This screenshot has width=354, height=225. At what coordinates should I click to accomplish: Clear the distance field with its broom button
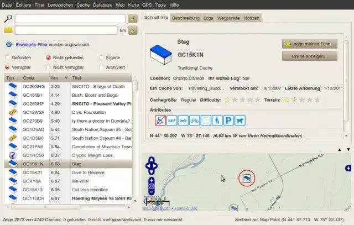point(133,30)
